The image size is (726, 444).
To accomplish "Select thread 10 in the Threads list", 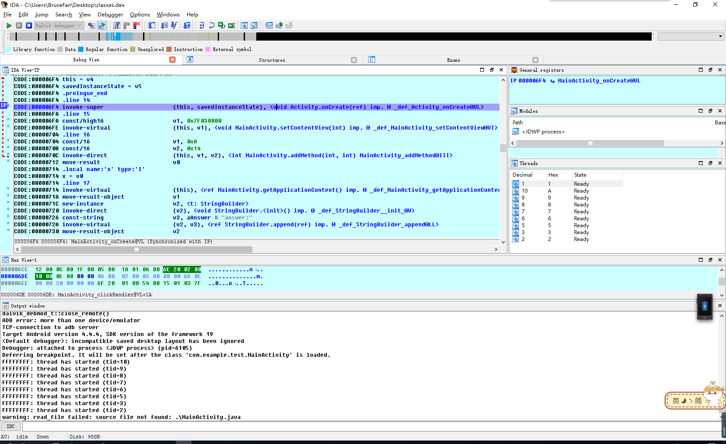I will [x=524, y=191].
